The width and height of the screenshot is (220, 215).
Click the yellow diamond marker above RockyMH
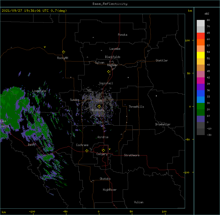point(64,52)
